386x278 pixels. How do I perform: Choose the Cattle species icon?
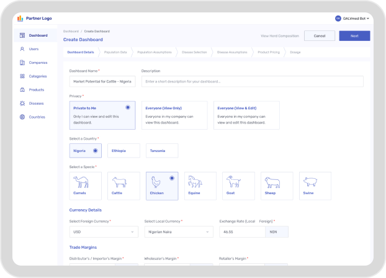pyautogui.click(x=118, y=182)
